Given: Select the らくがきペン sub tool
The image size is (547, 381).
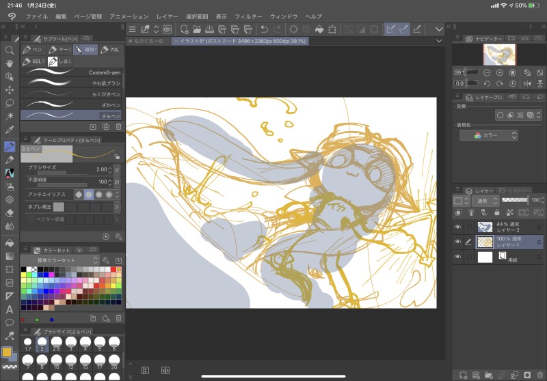Looking at the screenshot, I should (x=71, y=94).
